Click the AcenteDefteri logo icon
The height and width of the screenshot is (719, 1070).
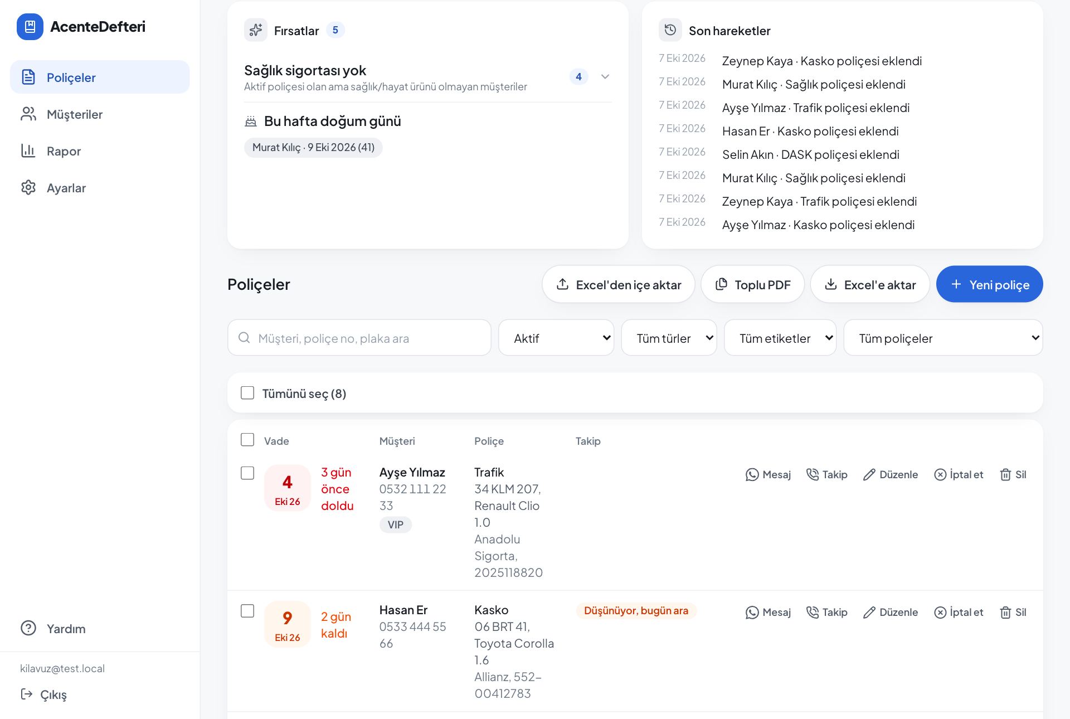point(30,27)
